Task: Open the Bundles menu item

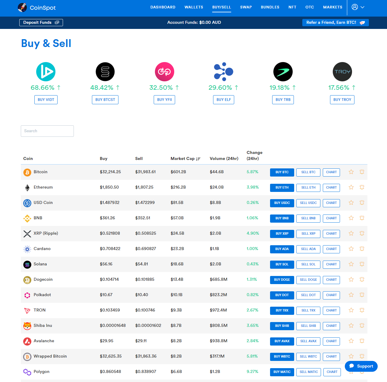Action: (x=270, y=7)
